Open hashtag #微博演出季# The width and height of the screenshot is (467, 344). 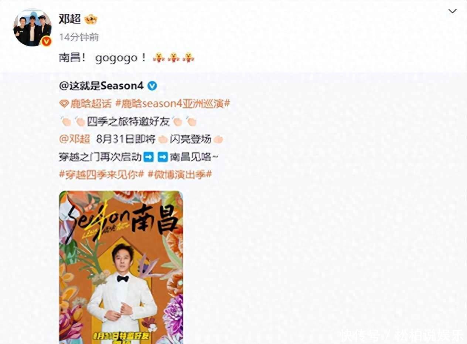180,175
